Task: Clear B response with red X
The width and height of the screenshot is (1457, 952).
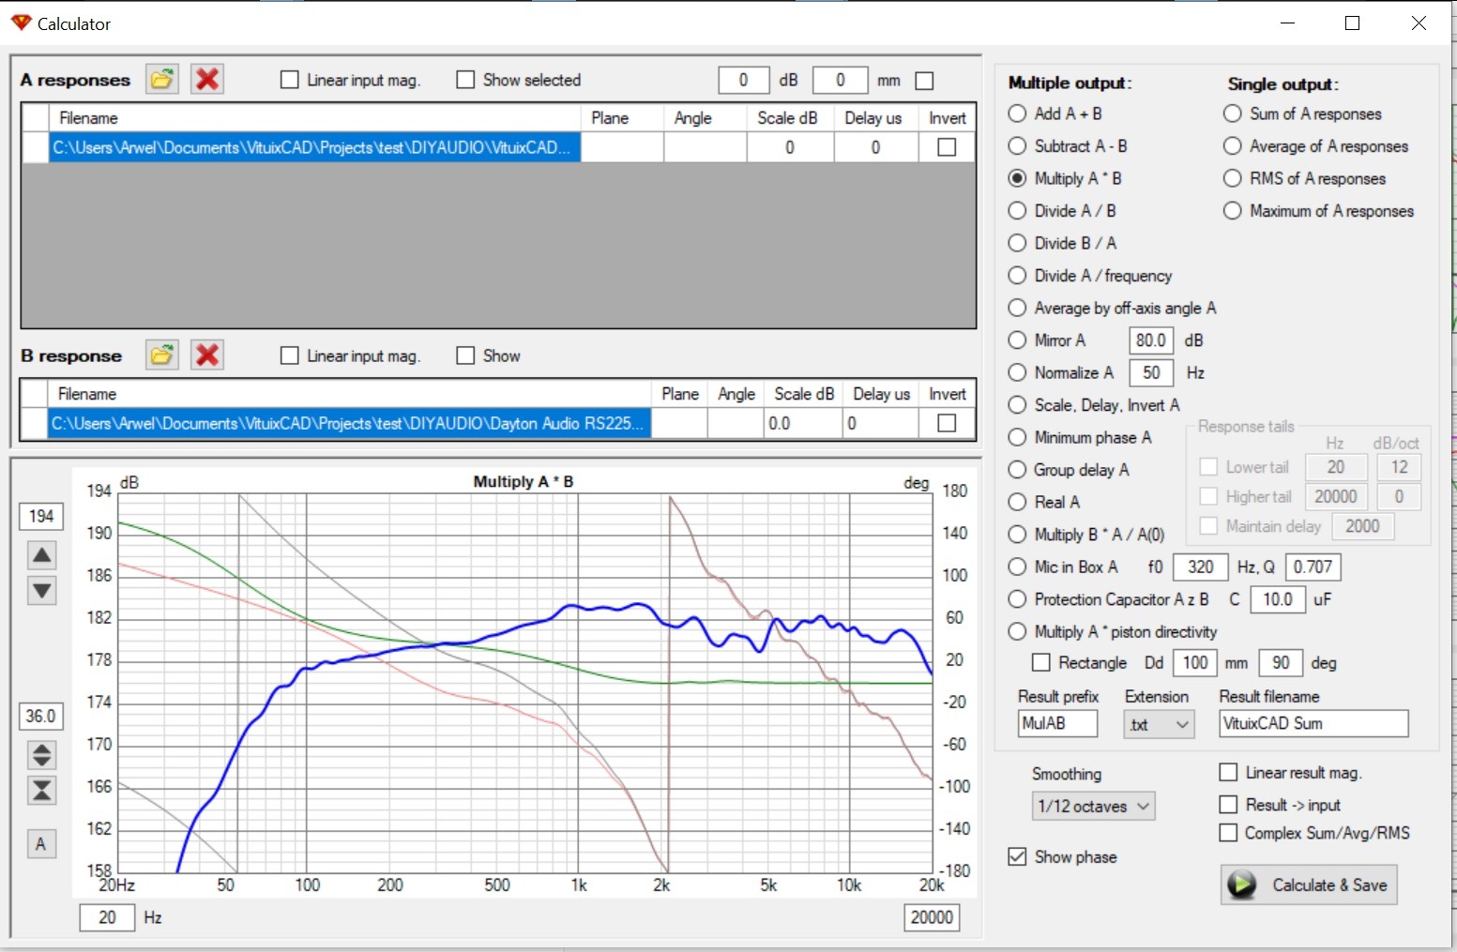Action: [x=207, y=355]
